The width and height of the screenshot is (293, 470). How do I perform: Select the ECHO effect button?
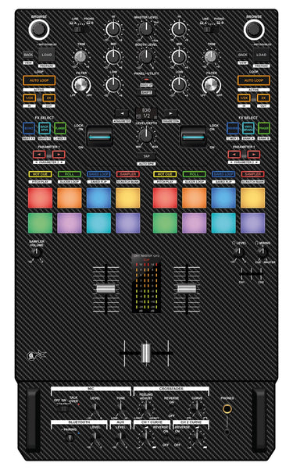coord(29,129)
